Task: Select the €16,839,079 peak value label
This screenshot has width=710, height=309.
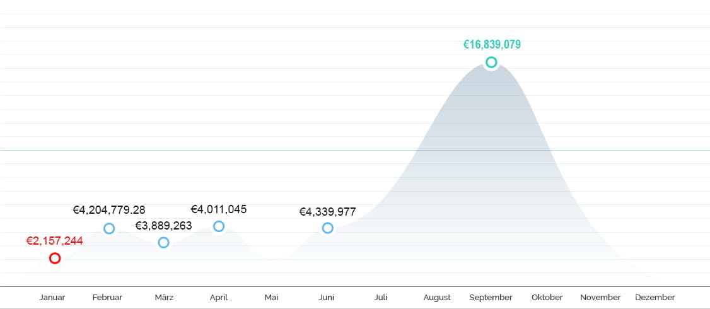Action: pos(492,44)
